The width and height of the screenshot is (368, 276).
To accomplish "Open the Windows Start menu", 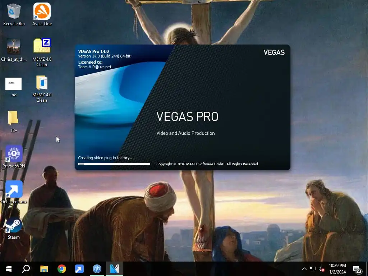I will (9, 269).
